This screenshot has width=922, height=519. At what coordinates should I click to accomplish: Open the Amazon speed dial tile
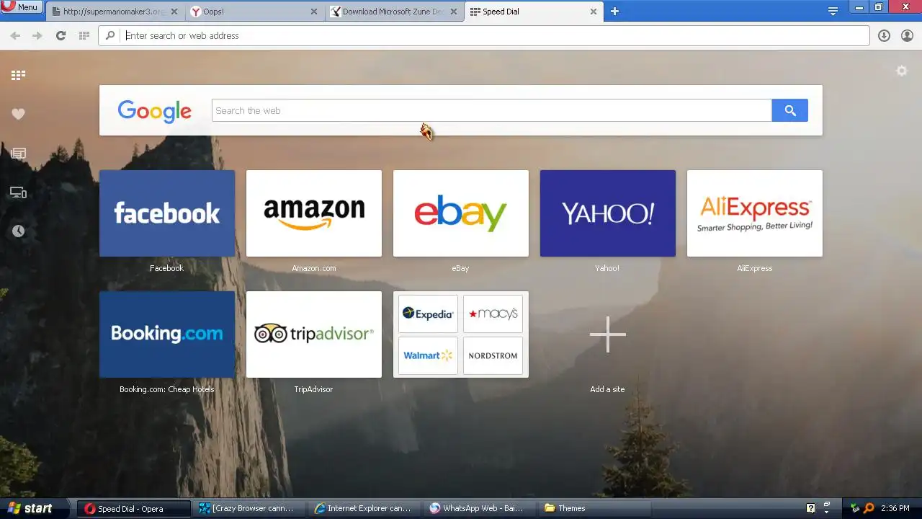coord(314,213)
